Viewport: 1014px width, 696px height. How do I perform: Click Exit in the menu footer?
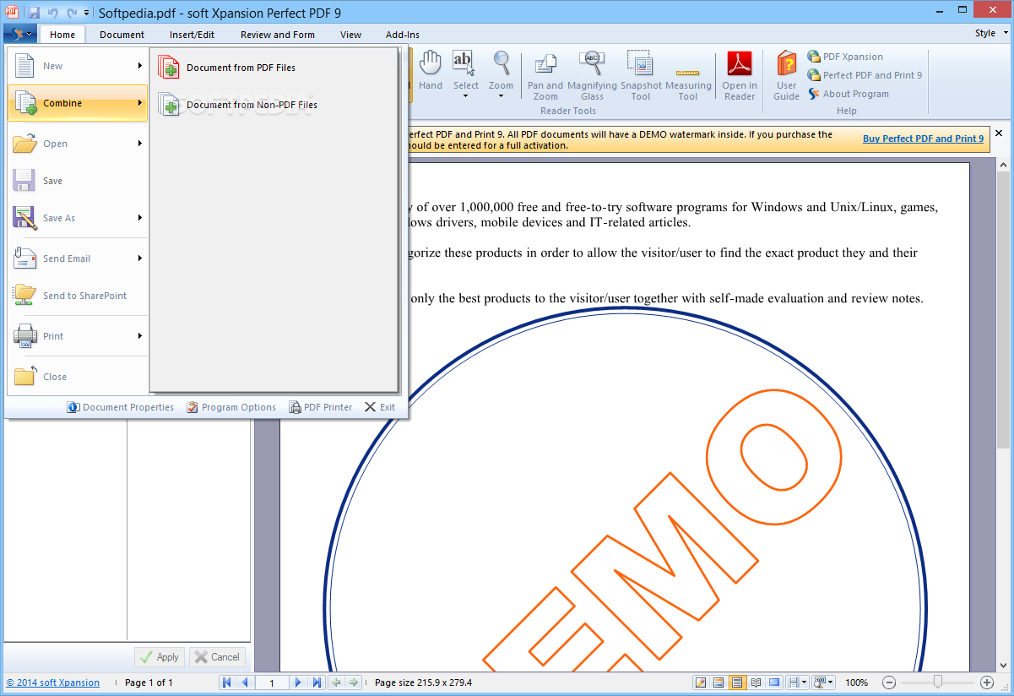(x=380, y=407)
